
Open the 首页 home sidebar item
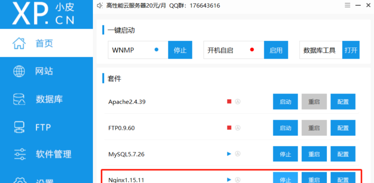tap(46, 43)
